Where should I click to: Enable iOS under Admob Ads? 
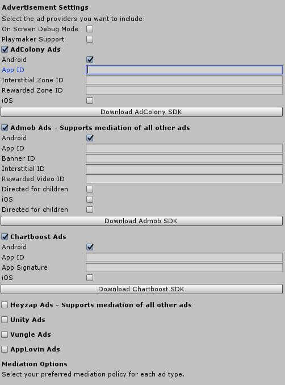point(90,199)
